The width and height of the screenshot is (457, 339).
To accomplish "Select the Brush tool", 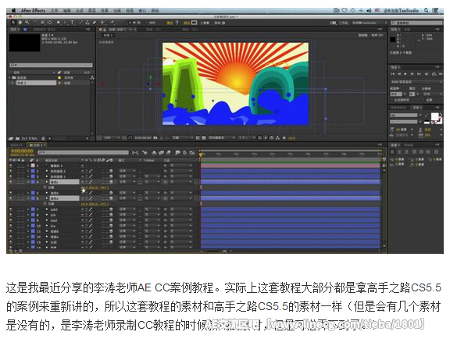I will click(x=81, y=23).
